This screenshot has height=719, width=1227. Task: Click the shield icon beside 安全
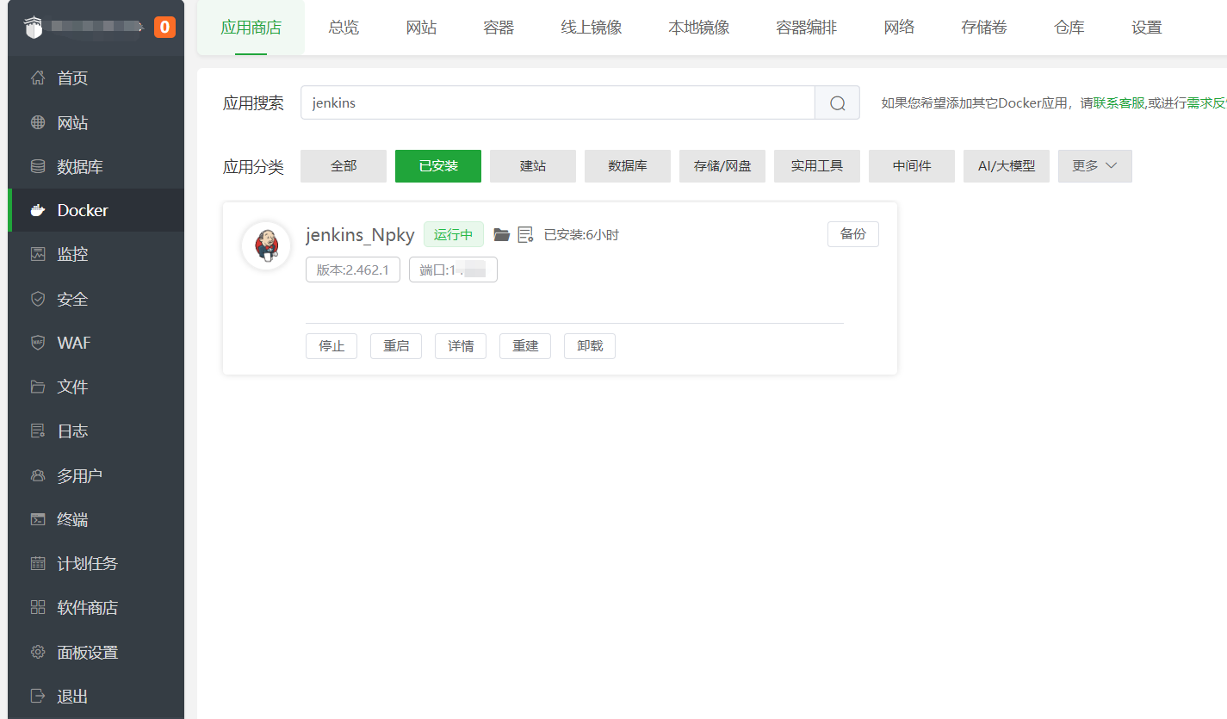click(37, 299)
